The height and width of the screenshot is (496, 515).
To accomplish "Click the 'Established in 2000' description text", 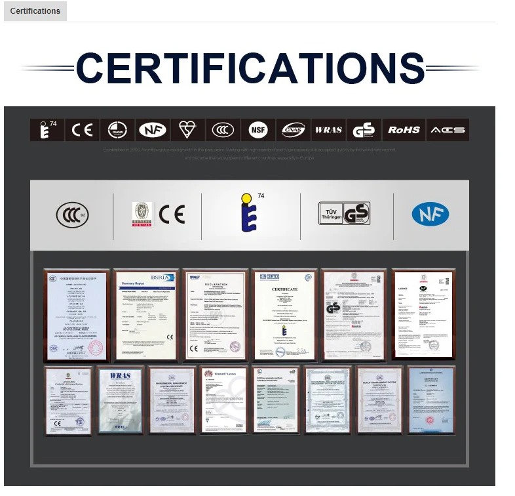I will coord(249,154).
